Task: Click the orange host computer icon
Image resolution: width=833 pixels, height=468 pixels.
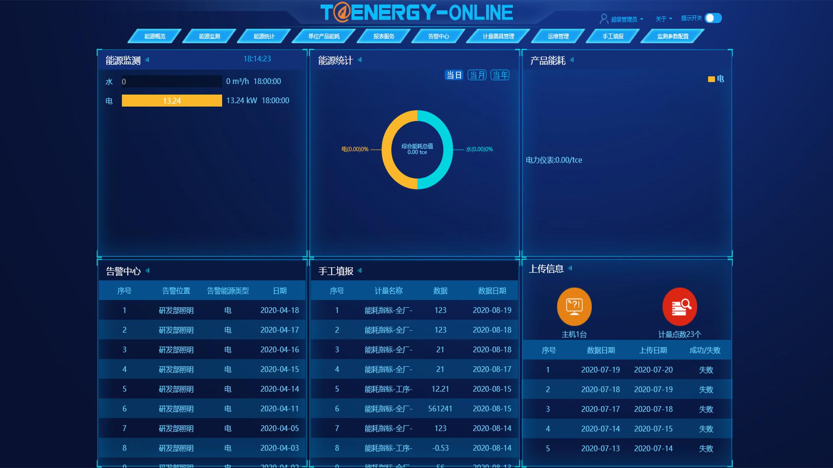Action: 574,306
